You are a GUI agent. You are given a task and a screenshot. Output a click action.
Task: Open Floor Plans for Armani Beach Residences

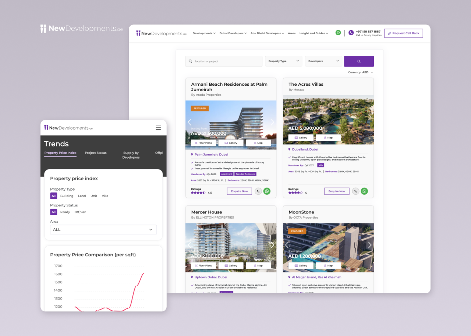click(203, 143)
